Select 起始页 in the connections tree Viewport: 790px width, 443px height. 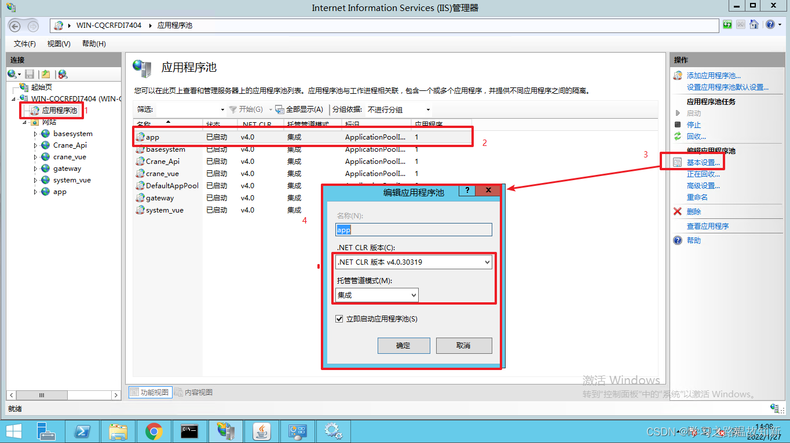coord(41,87)
